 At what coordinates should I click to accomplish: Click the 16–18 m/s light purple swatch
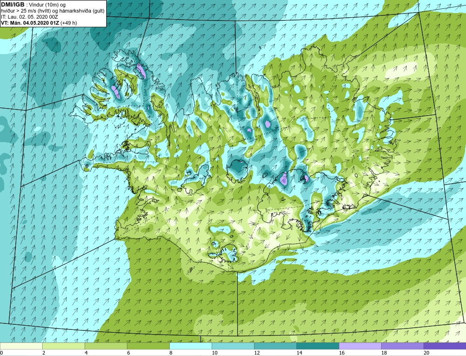(x=360, y=346)
